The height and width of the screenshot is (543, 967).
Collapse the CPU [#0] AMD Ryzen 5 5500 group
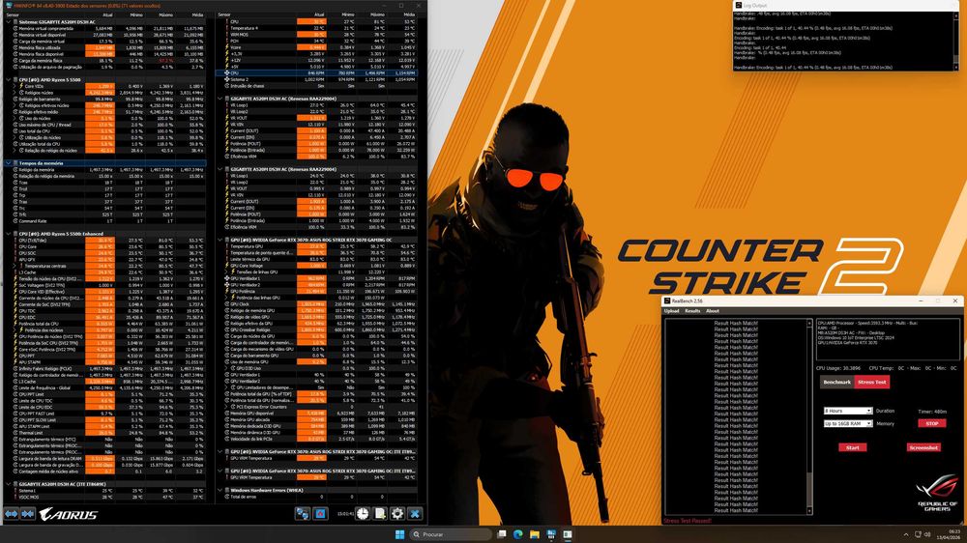pyautogui.click(x=9, y=80)
